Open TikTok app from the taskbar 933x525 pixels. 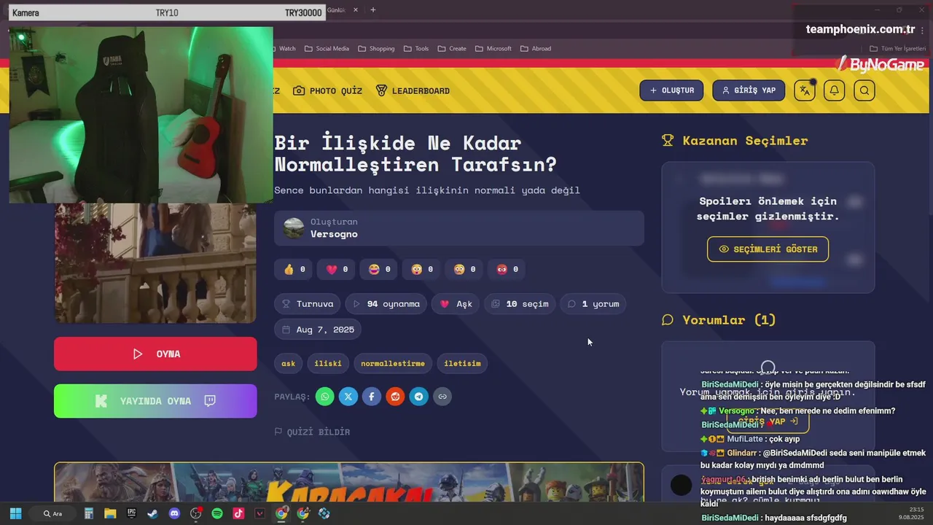click(x=238, y=513)
